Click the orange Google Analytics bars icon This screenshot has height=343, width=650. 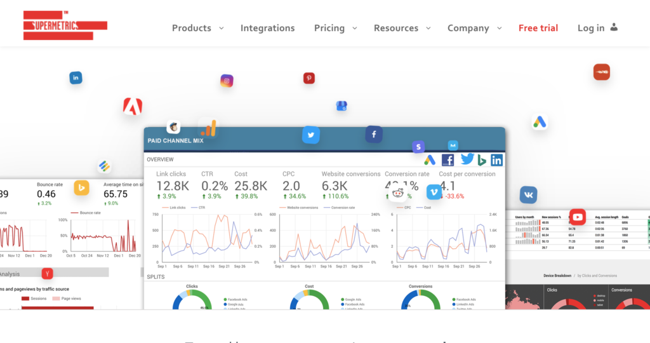click(208, 128)
